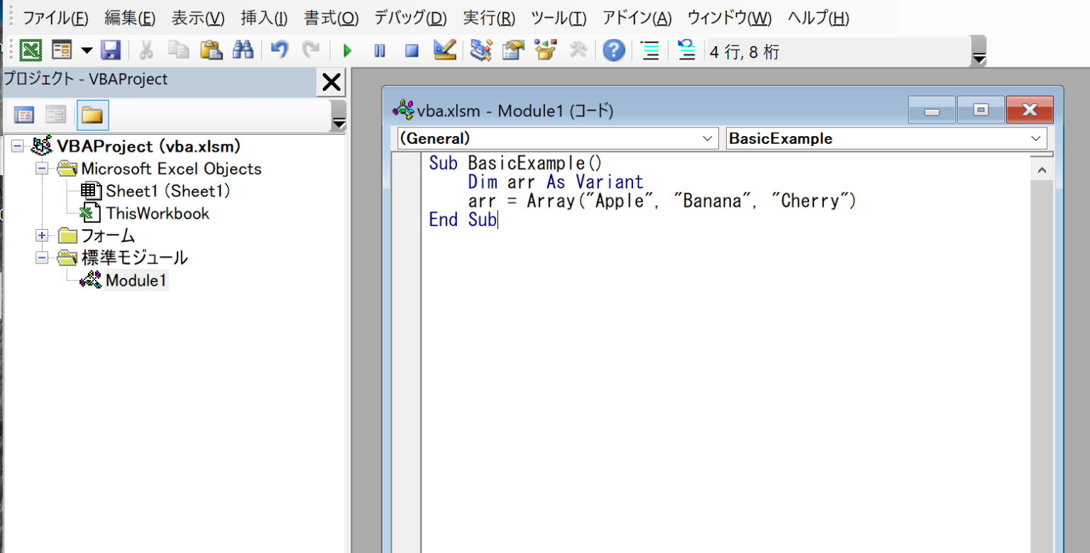1090x553 pixels.
Task: Stop execution using the Reset icon
Action: click(x=411, y=50)
